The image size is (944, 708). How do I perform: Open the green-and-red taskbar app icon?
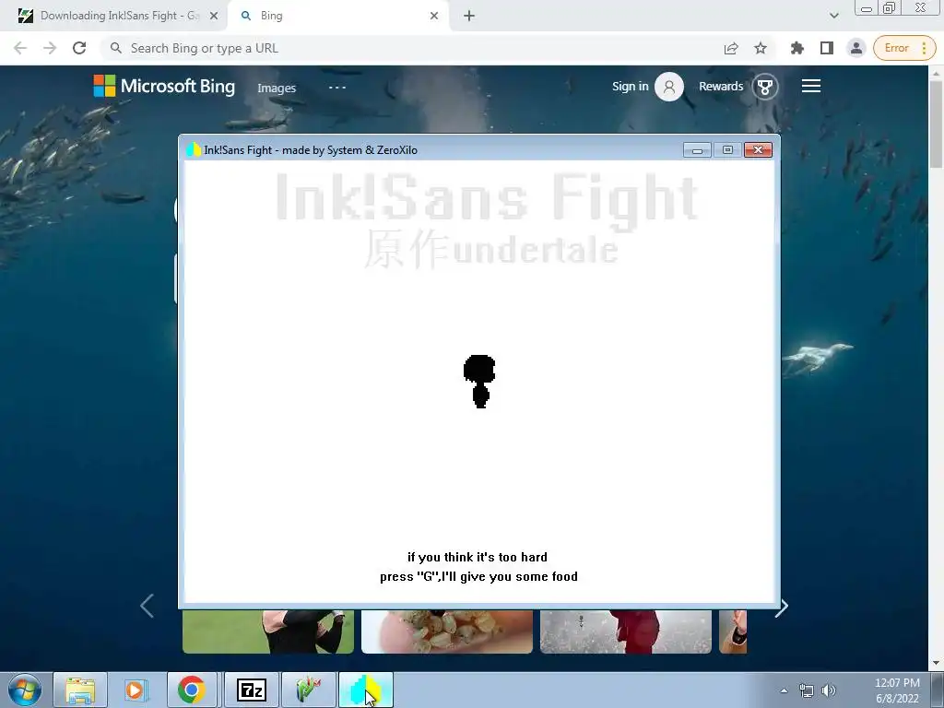pyautogui.click(x=308, y=690)
